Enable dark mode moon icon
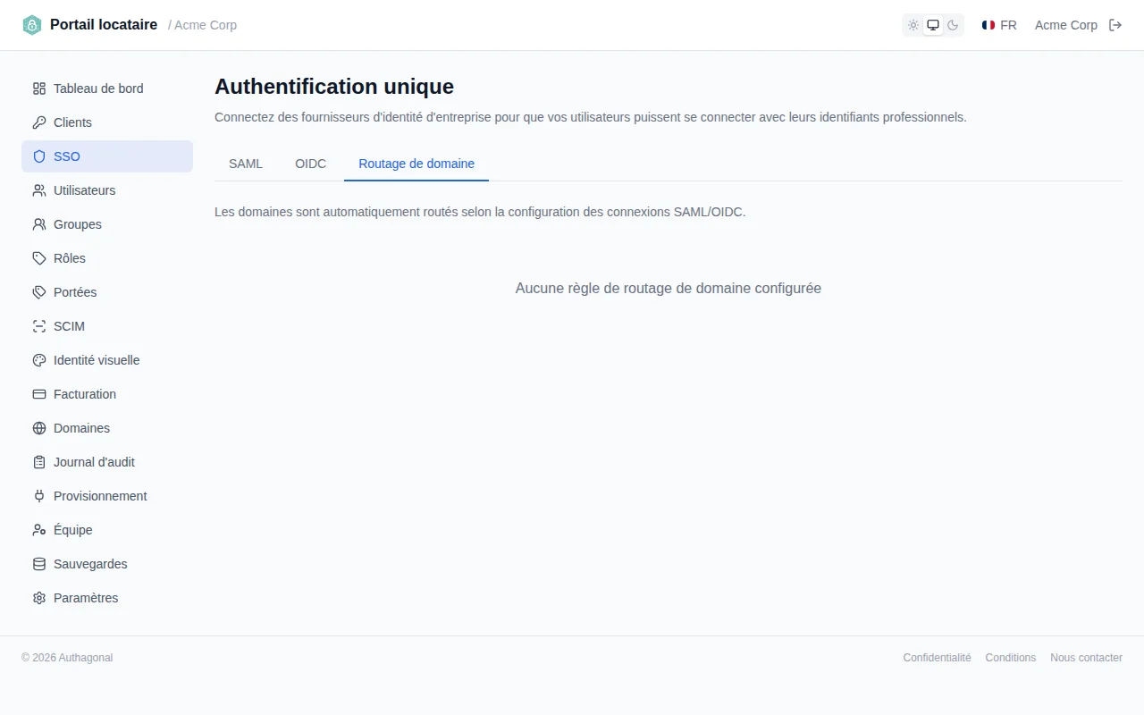 (953, 25)
